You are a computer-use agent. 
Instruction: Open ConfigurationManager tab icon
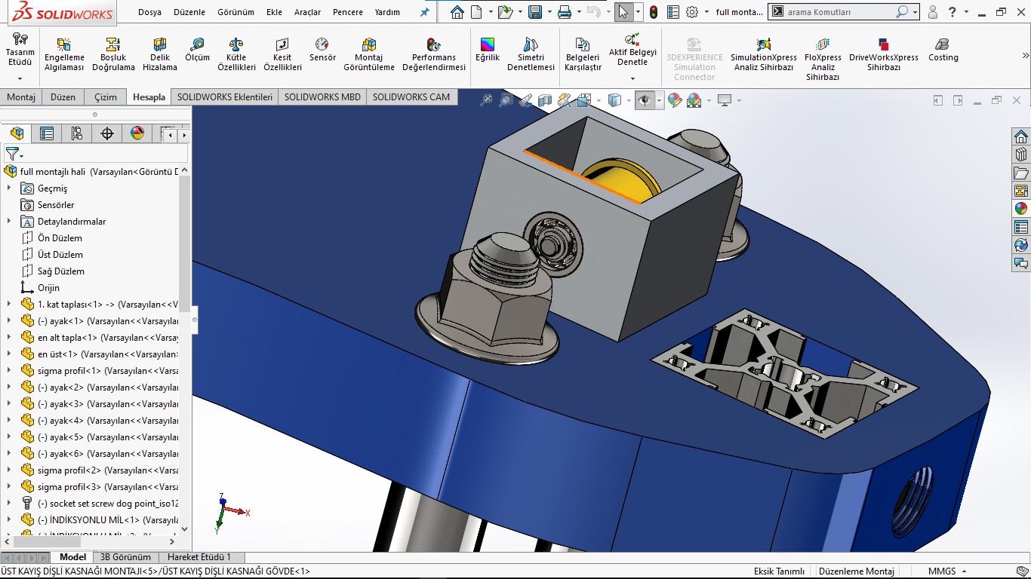77,134
